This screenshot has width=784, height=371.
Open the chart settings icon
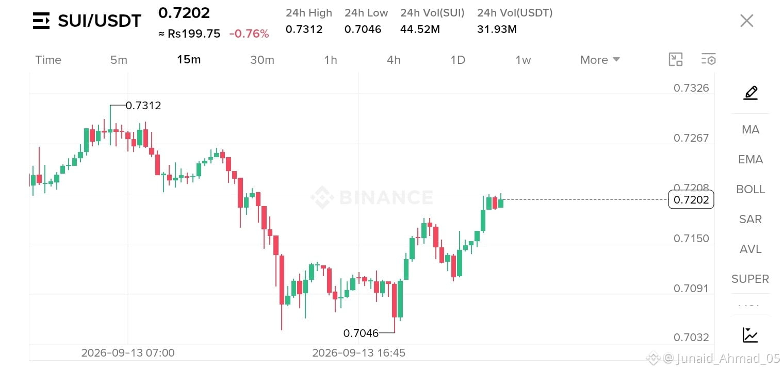708,60
